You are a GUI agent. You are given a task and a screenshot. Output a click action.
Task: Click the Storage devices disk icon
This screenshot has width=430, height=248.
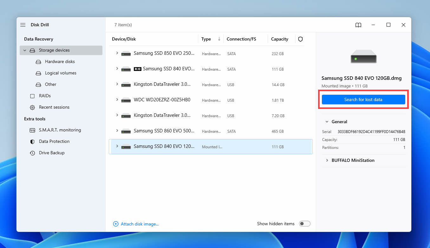[x=32, y=50]
